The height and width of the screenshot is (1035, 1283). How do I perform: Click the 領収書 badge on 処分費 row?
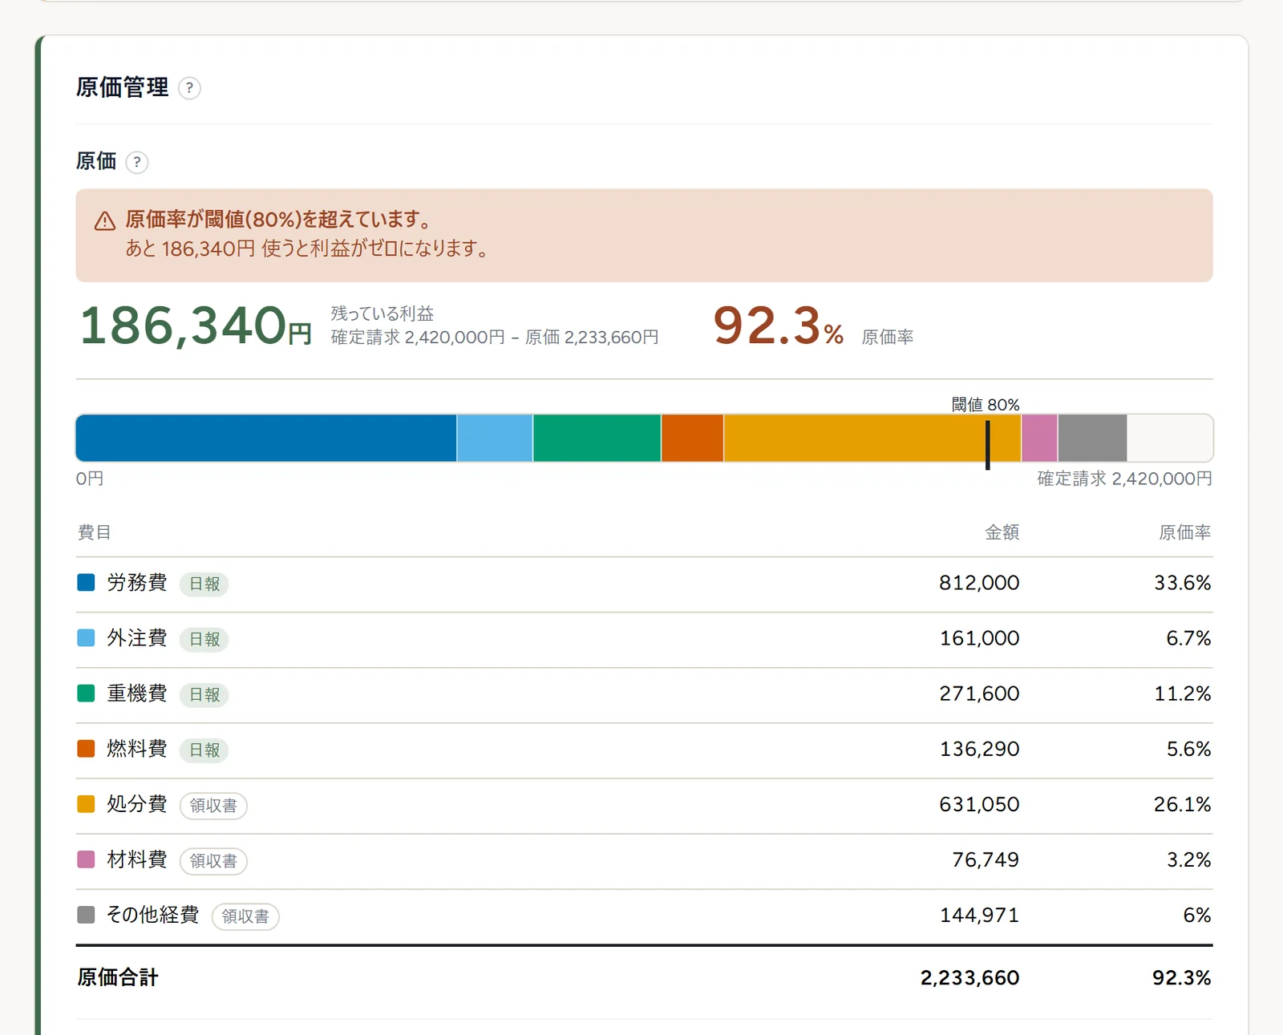tap(213, 805)
